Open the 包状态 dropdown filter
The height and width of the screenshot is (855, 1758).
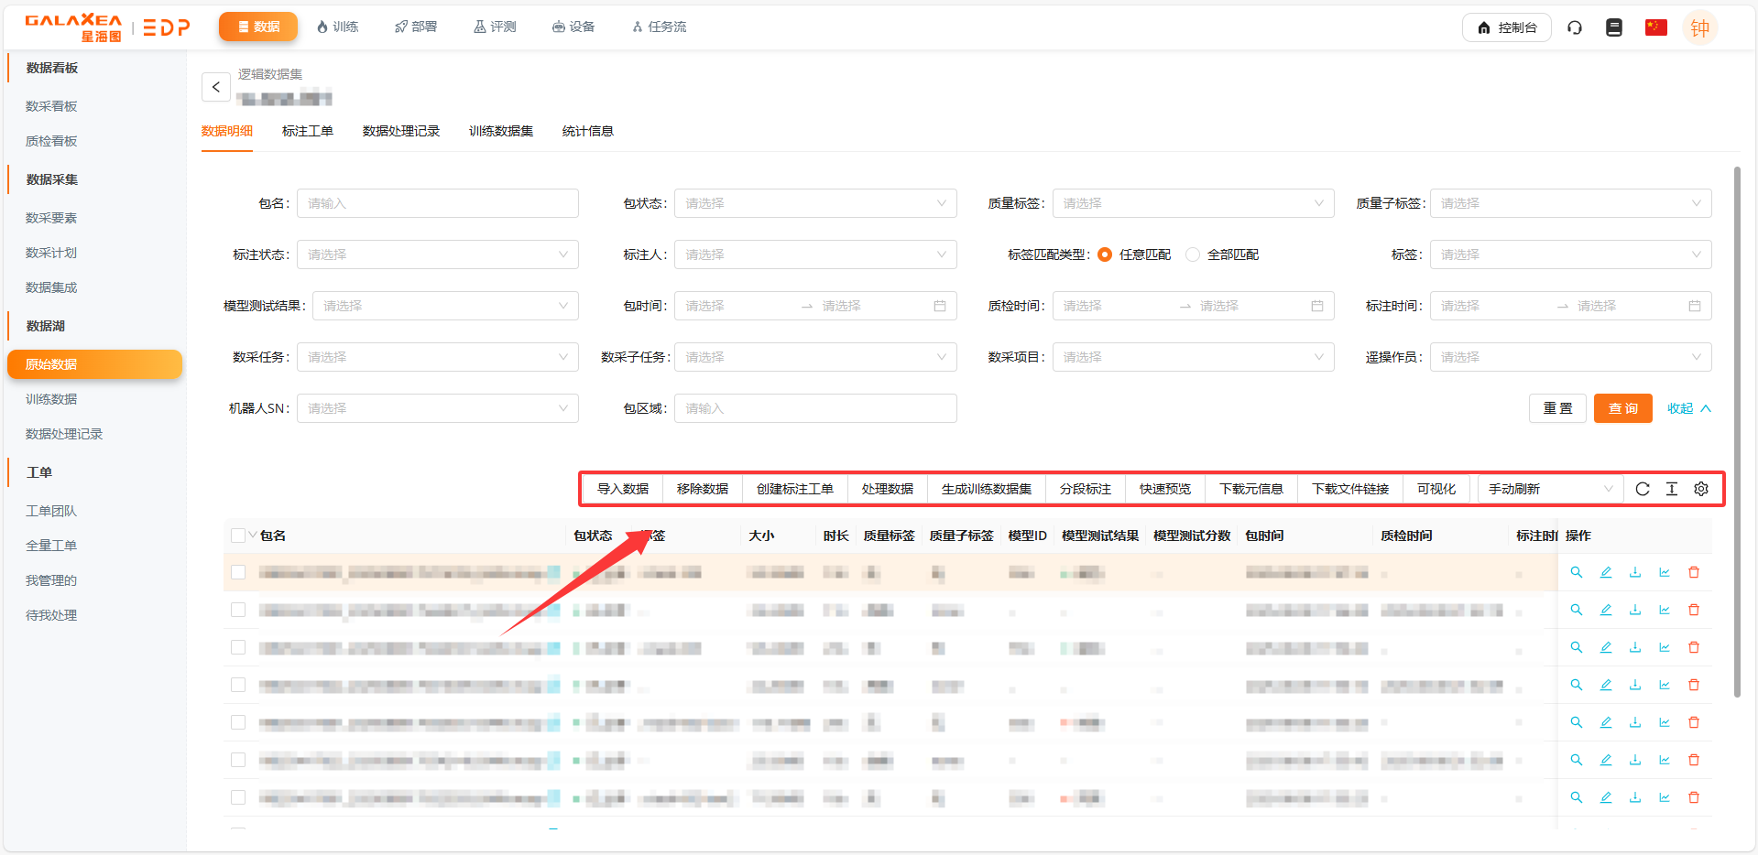click(814, 203)
